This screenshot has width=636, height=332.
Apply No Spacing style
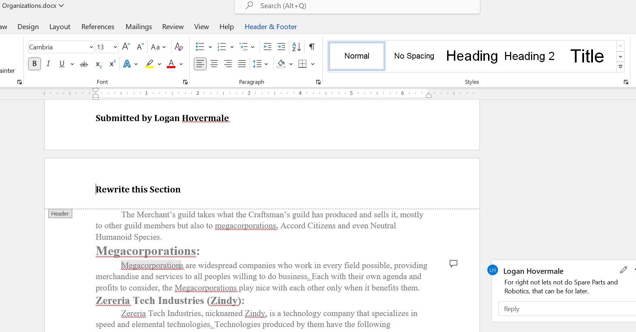[414, 56]
